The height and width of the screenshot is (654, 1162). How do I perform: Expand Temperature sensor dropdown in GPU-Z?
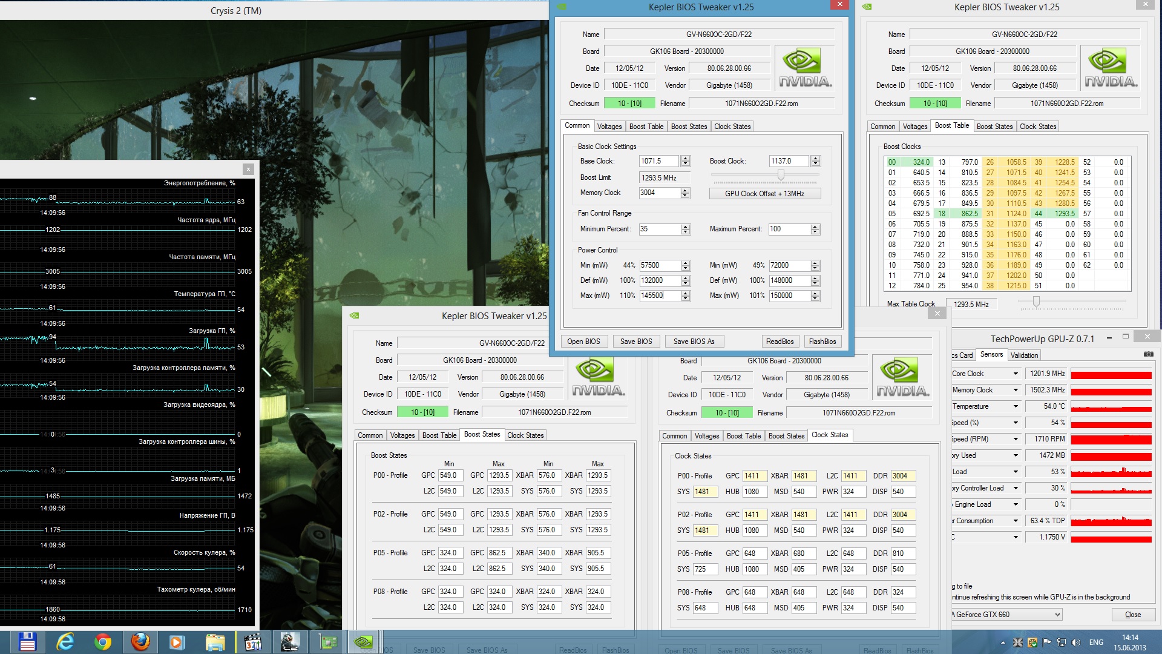click(x=1016, y=406)
